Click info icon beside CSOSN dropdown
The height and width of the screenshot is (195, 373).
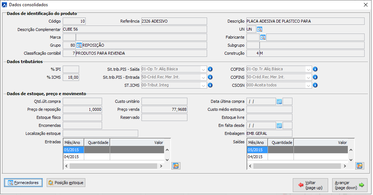coord(315,85)
